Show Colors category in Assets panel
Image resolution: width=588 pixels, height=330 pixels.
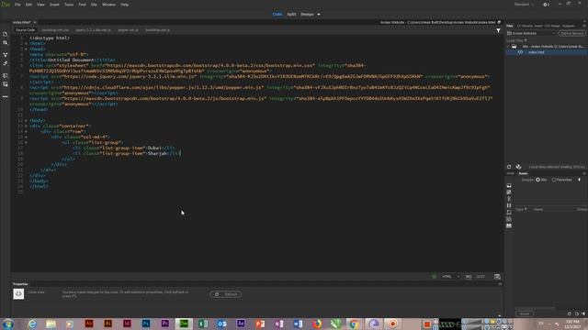pyautogui.click(x=509, y=192)
